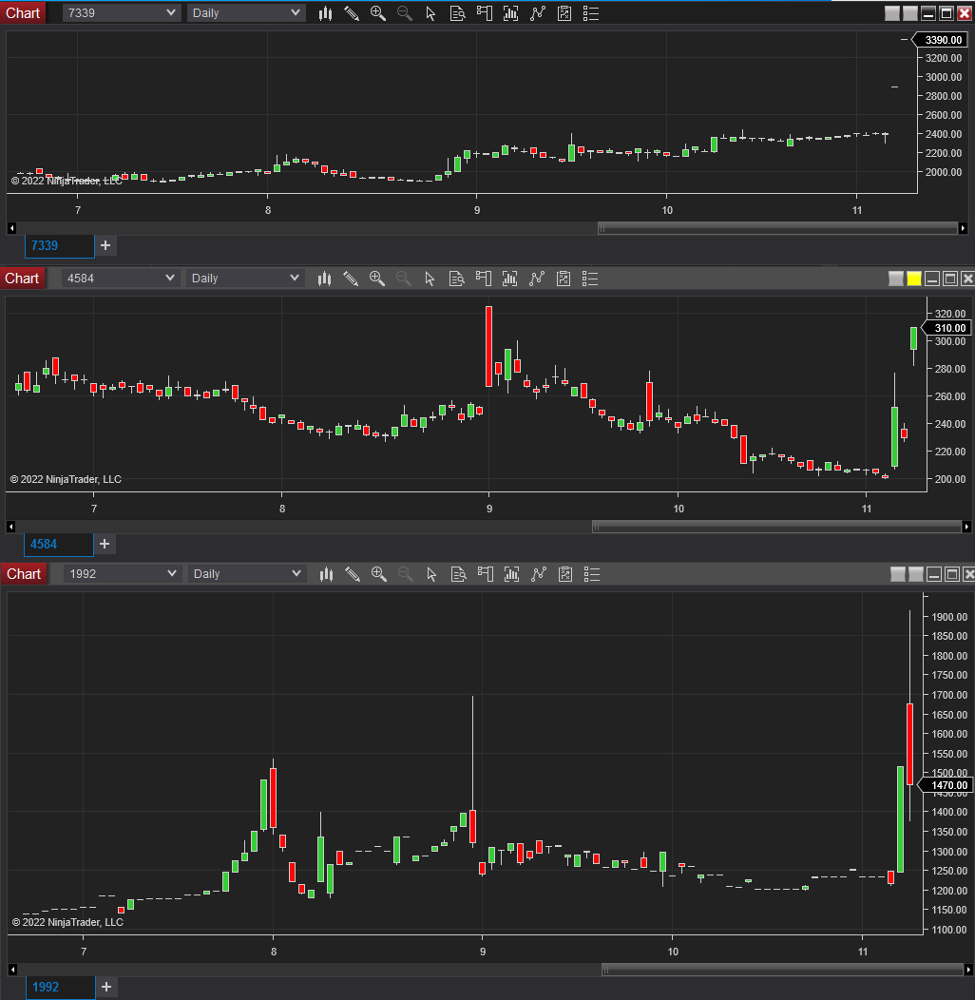Click yellow link button on 4584 chart

pyautogui.click(x=914, y=279)
